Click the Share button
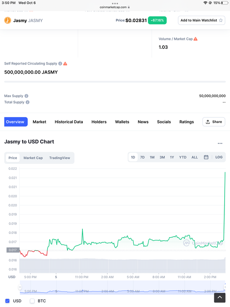 pyautogui.click(x=214, y=122)
